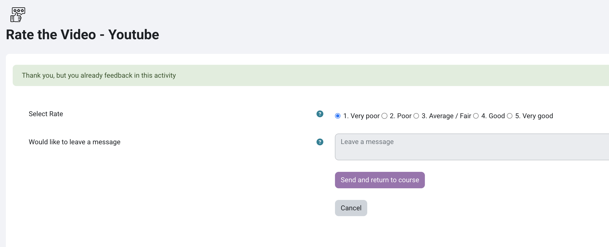Image resolution: width=609 pixels, height=247 pixels.
Task: Click the 'Rate the Video - Youtube' heading
Action: click(x=83, y=35)
